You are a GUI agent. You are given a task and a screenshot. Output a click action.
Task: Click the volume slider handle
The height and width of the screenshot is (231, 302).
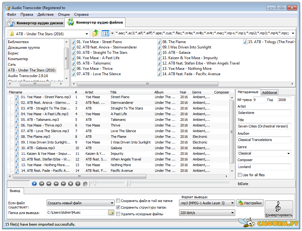click(95, 183)
